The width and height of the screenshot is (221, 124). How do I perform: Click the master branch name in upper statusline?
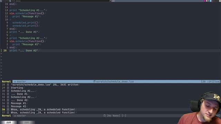coord(21,82)
